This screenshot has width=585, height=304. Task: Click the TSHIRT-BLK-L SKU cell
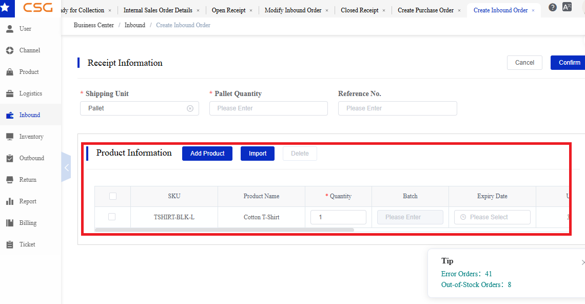(x=174, y=217)
